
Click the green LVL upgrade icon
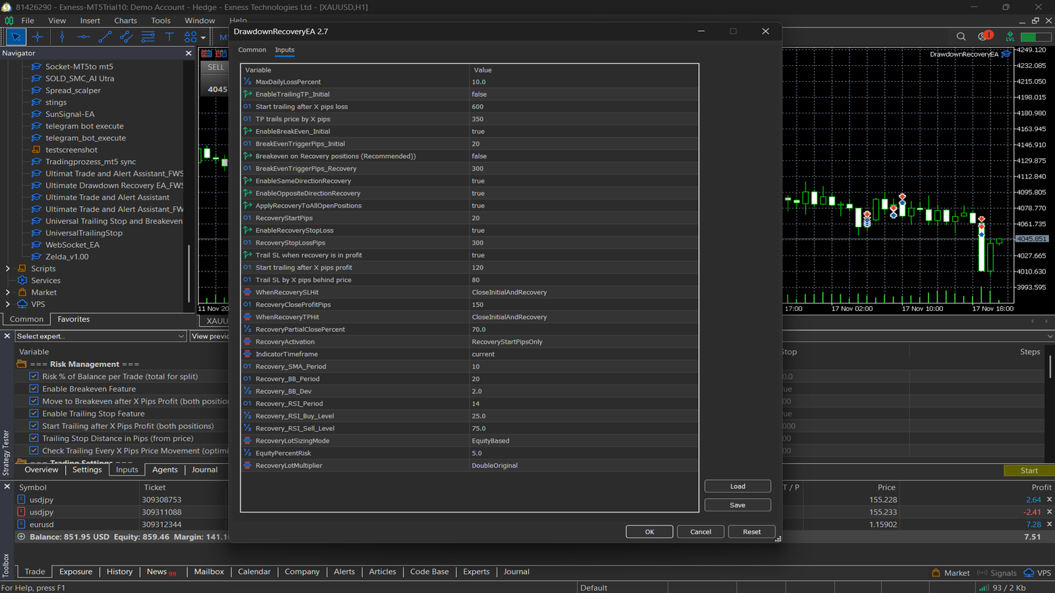click(x=1010, y=37)
